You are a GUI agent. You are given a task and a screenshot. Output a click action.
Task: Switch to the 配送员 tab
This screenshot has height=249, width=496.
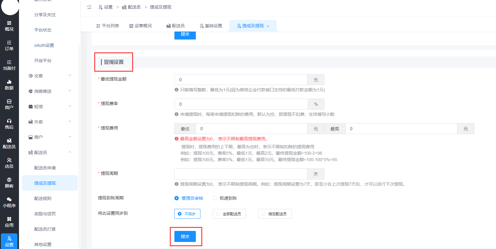(176, 26)
